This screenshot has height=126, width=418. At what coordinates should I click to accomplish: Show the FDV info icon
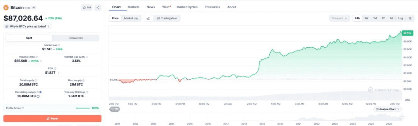(55, 69)
